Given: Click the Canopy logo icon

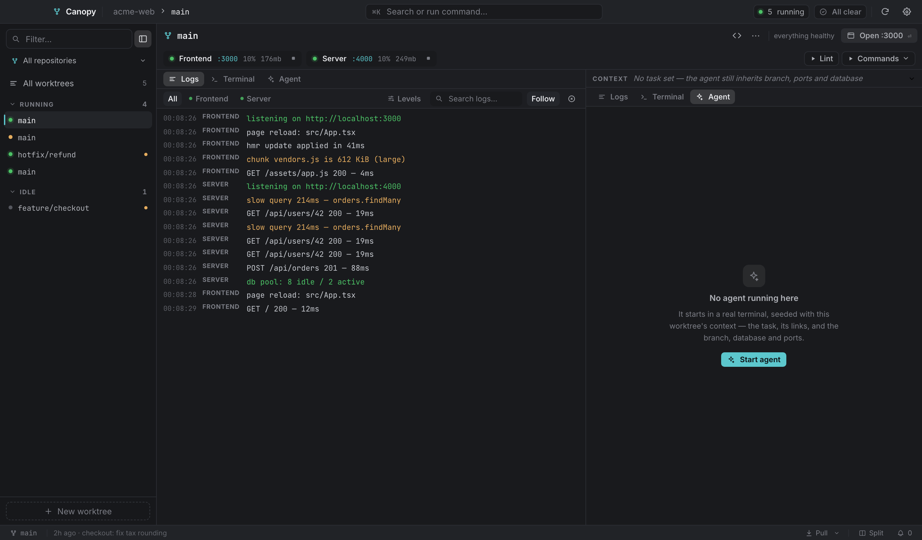Looking at the screenshot, I should [57, 12].
